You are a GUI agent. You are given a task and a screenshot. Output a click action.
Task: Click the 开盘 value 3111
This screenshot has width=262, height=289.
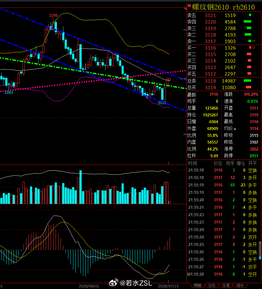click(254, 108)
